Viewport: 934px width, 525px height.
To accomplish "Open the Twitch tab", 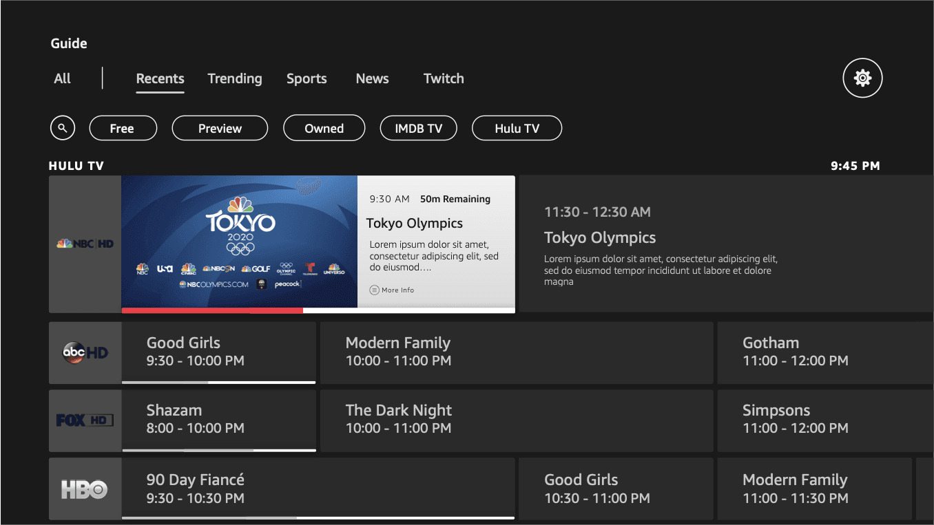I will (444, 78).
